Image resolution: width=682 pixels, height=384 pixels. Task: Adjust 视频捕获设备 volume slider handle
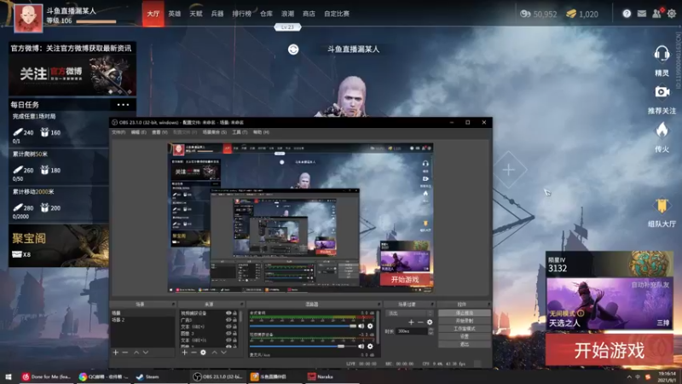341,346
